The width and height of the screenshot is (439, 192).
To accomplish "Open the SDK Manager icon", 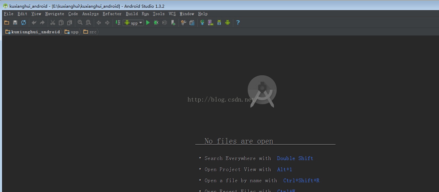I will 219,23.
